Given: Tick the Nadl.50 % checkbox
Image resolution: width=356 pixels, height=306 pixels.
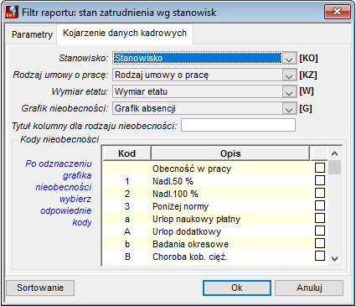Looking at the screenshot, I should (x=320, y=180).
